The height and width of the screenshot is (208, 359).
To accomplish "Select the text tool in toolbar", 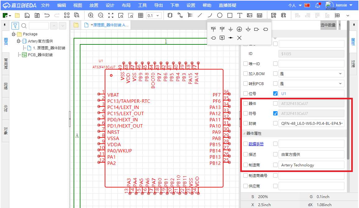I will (240, 15).
